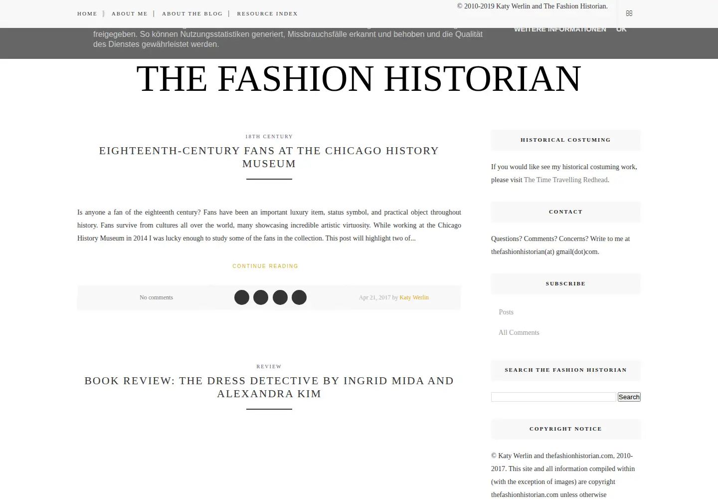Click the Search The Fashion Historian heading
718x499 pixels.
click(x=566, y=370)
